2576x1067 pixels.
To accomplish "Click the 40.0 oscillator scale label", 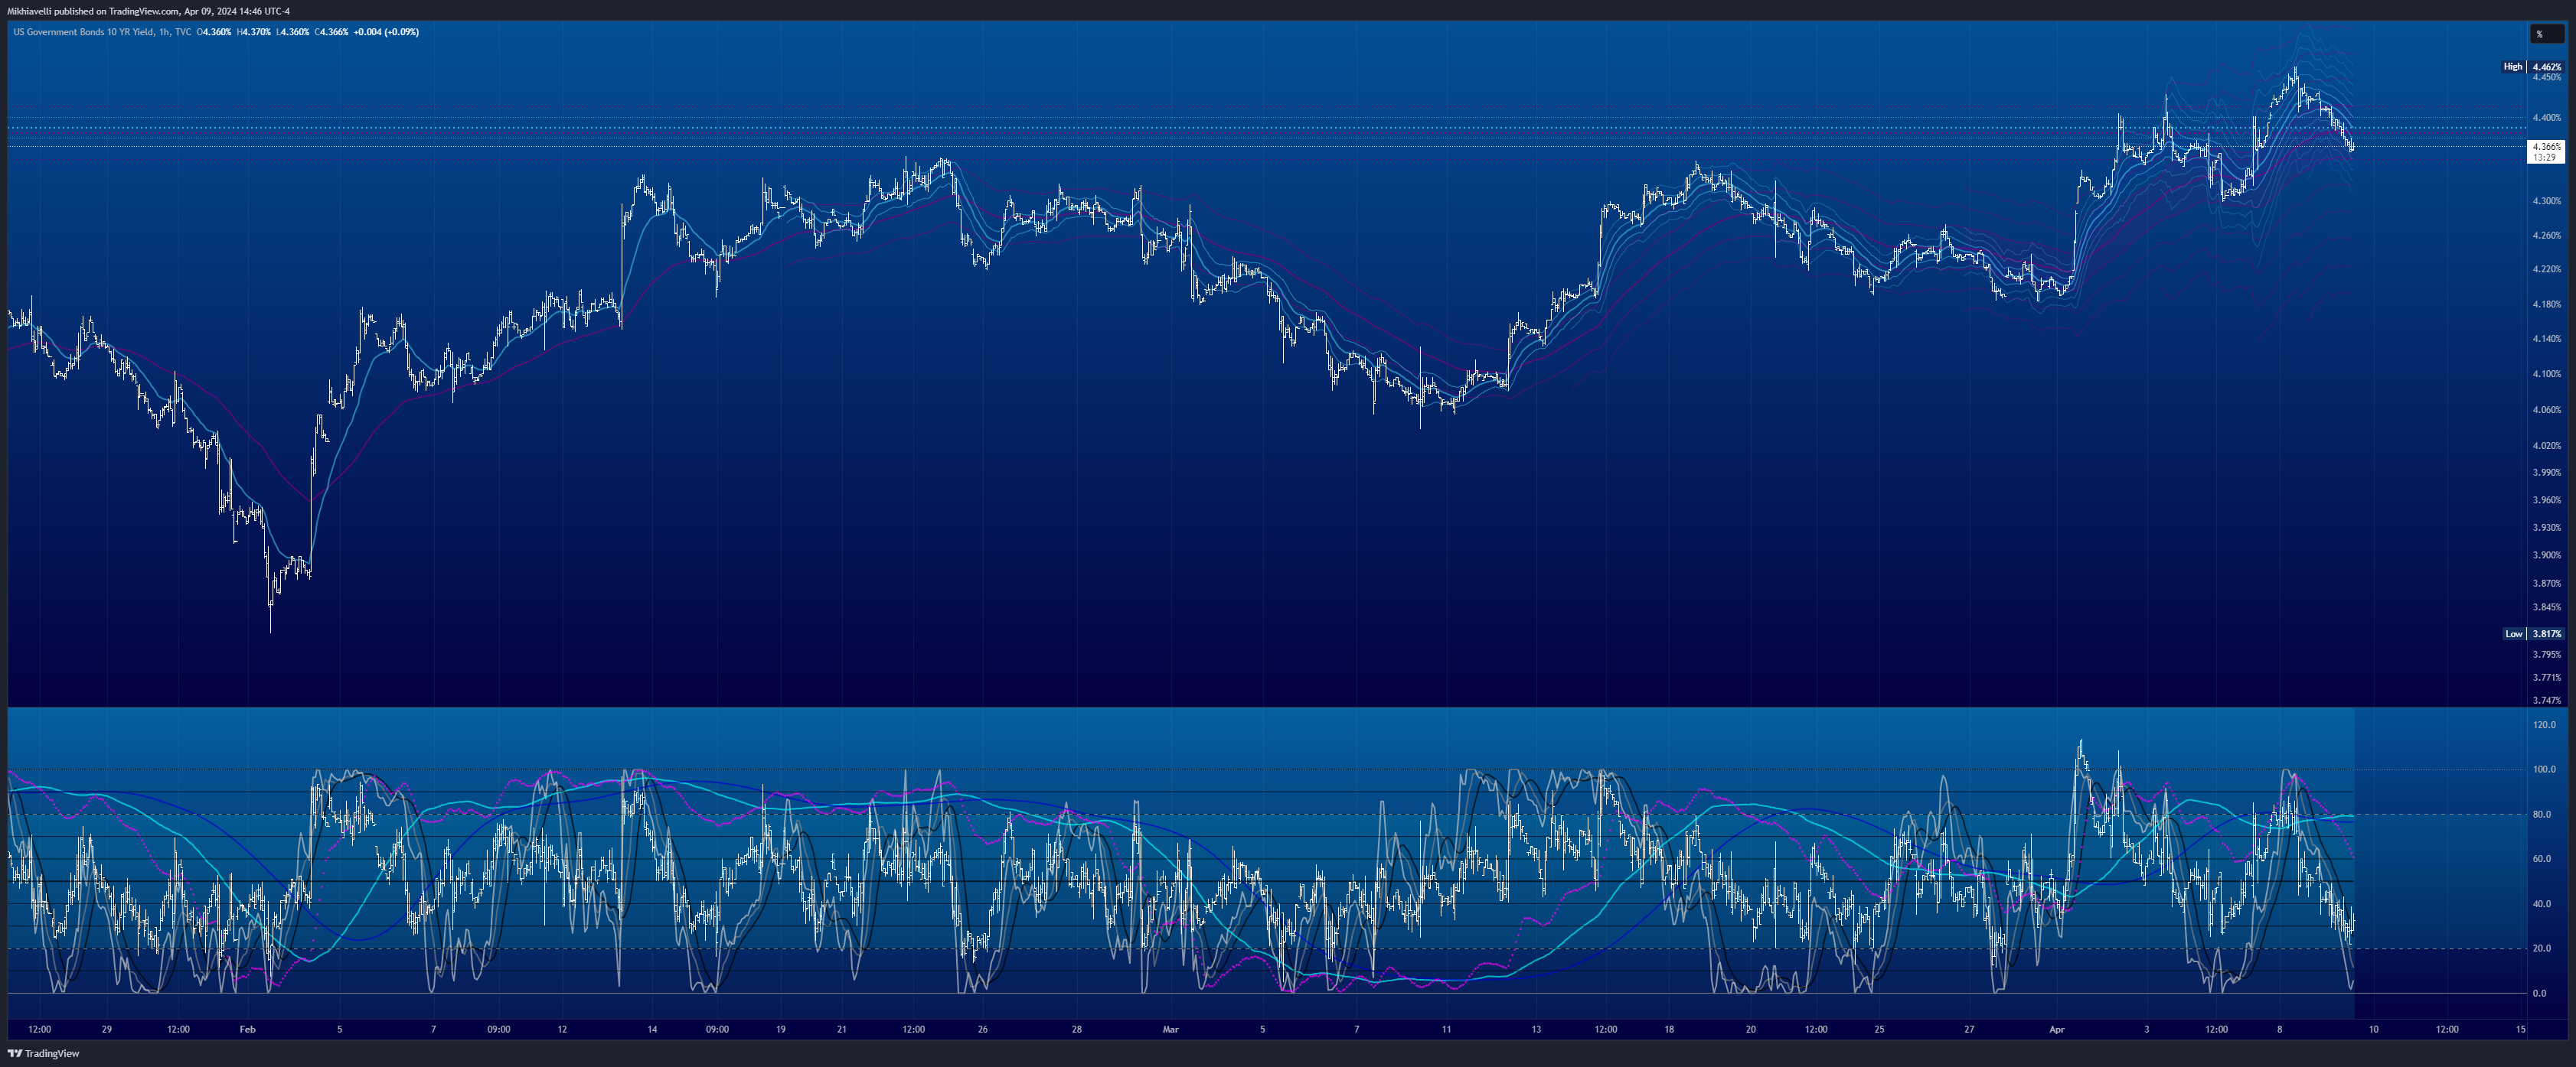I will (x=2541, y=904).
